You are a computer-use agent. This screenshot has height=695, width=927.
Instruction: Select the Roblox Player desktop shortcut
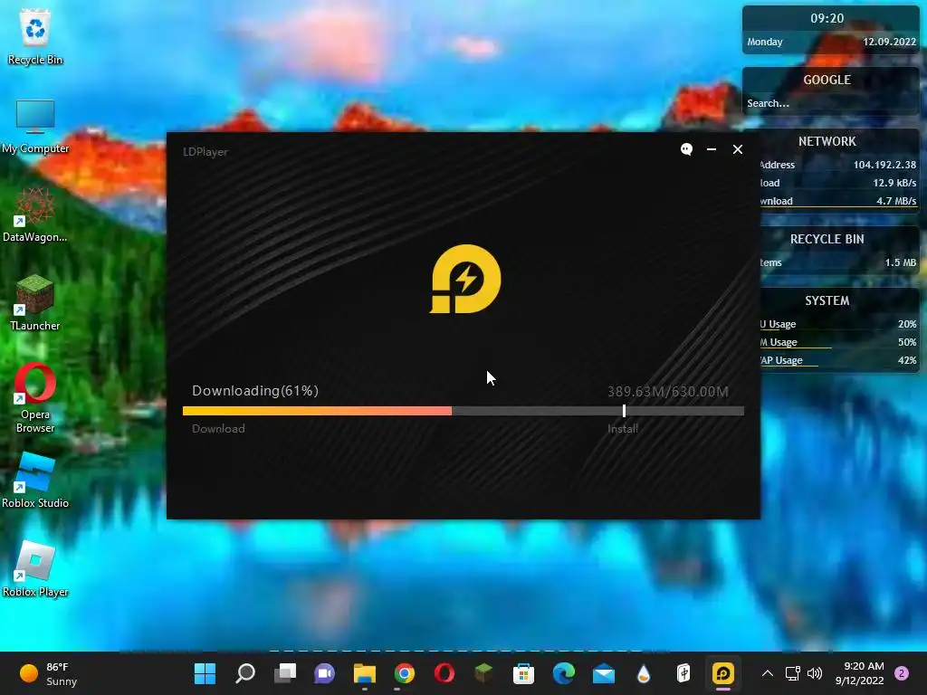35,569
